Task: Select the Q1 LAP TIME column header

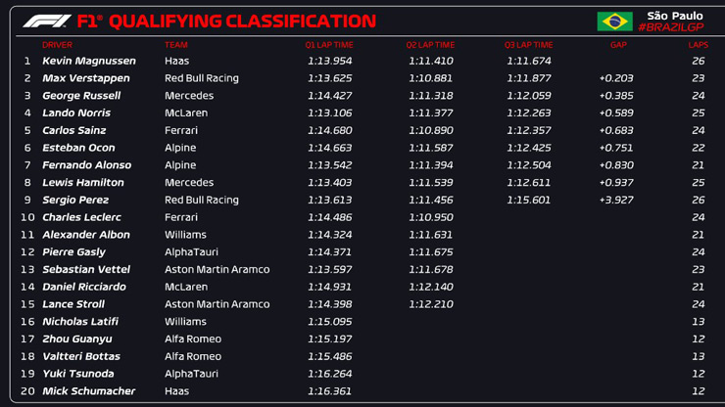Action: pos(329,45)
